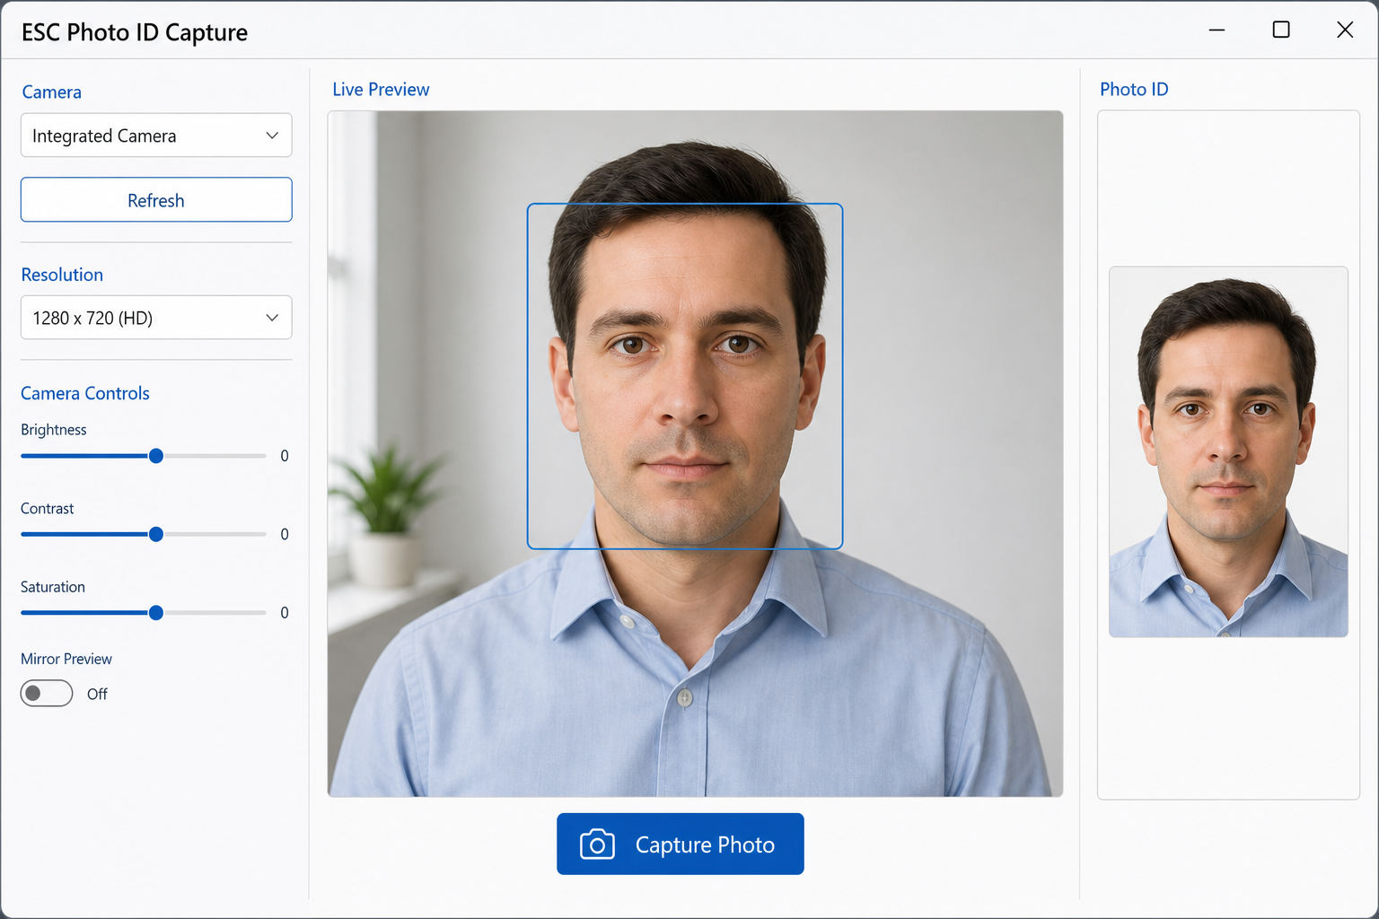Click the Saturation label
The height and width of the screenshot is (919, 1379).
pyautogui.click(x=53, y=587)
